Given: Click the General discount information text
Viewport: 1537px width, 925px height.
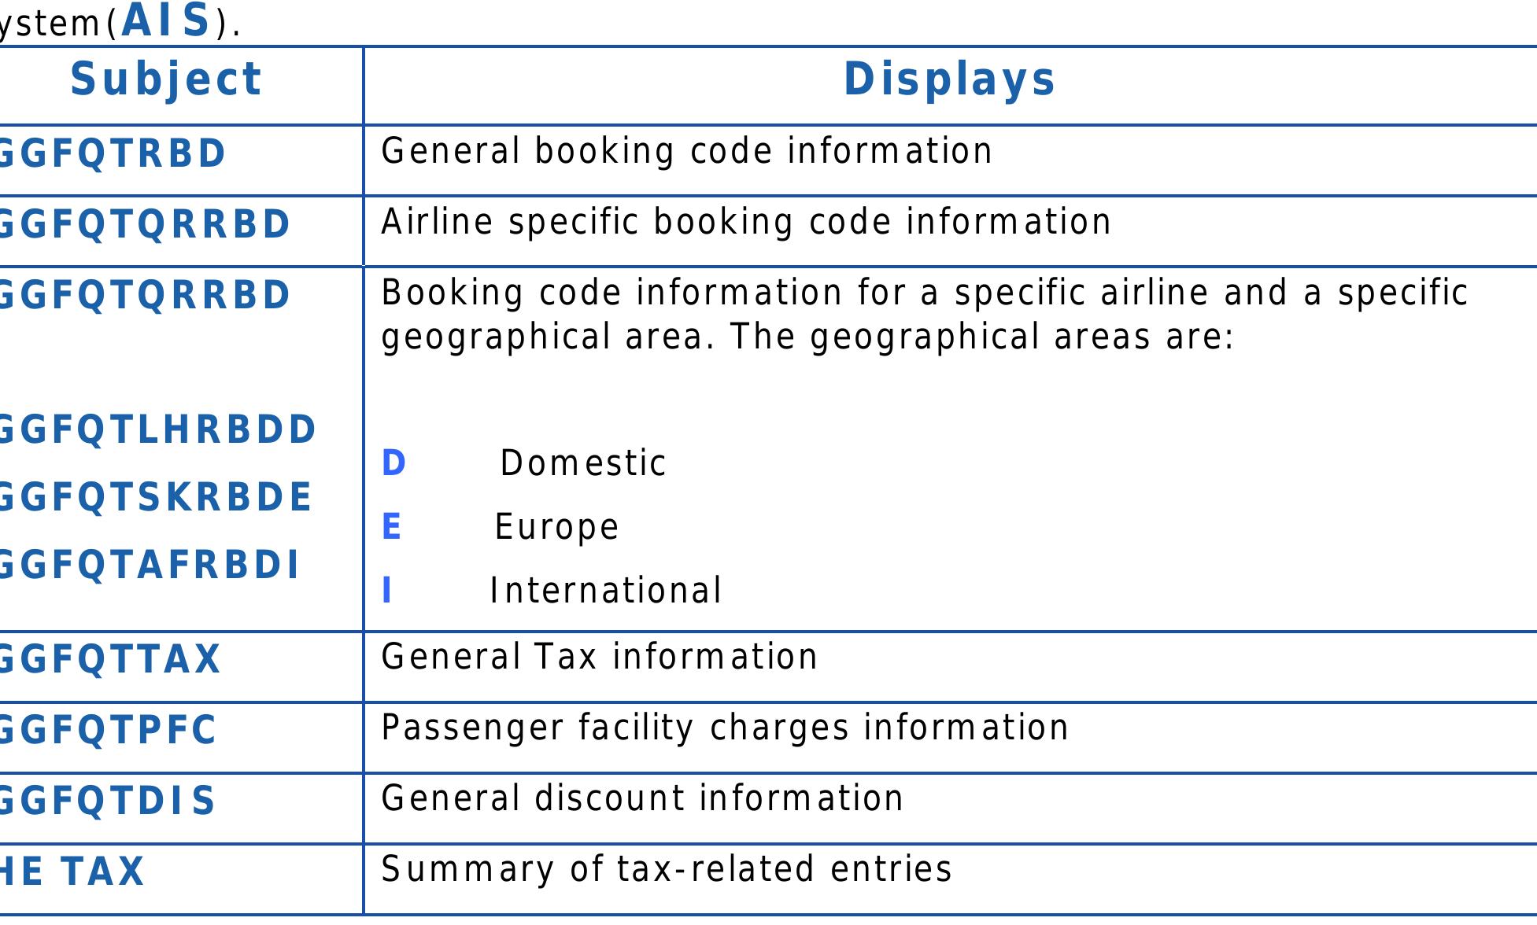Looking at the screenshot, I should (642, 798).
